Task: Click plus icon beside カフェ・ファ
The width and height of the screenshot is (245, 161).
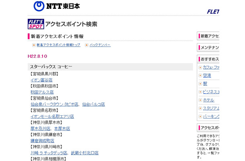Action: (200, 67)
